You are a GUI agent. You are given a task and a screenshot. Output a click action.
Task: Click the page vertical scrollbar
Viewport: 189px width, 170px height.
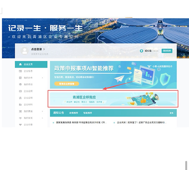click(186, 165)
